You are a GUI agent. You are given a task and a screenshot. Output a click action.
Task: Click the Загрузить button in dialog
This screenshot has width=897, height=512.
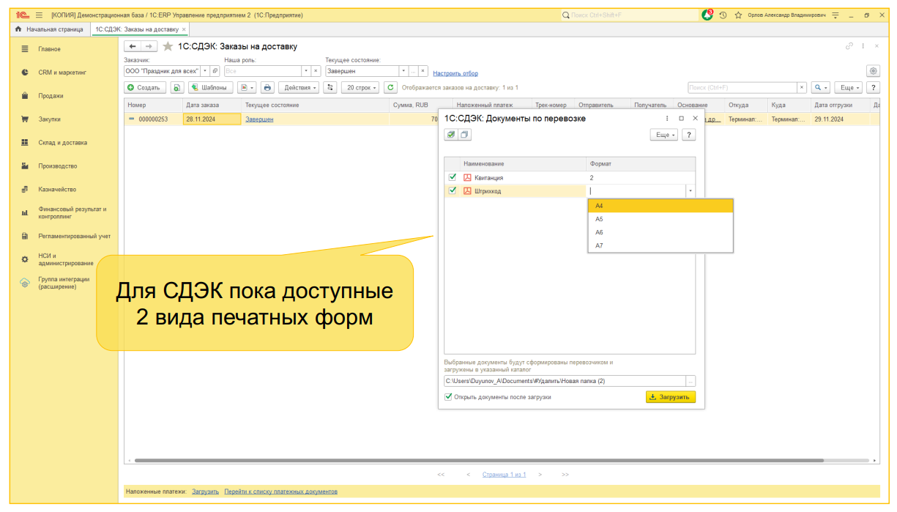[670, 397]
